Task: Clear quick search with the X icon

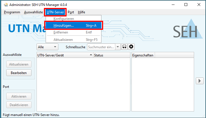Action: [131, 47]
